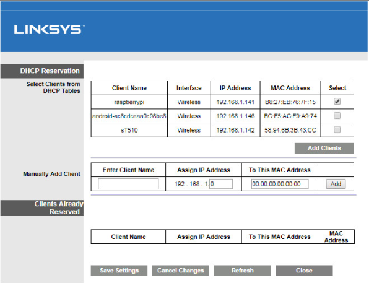Refresh the DHCP client table
Image resolution: width=369 pixels, height=283 pixels.
[x=242, y=271]
